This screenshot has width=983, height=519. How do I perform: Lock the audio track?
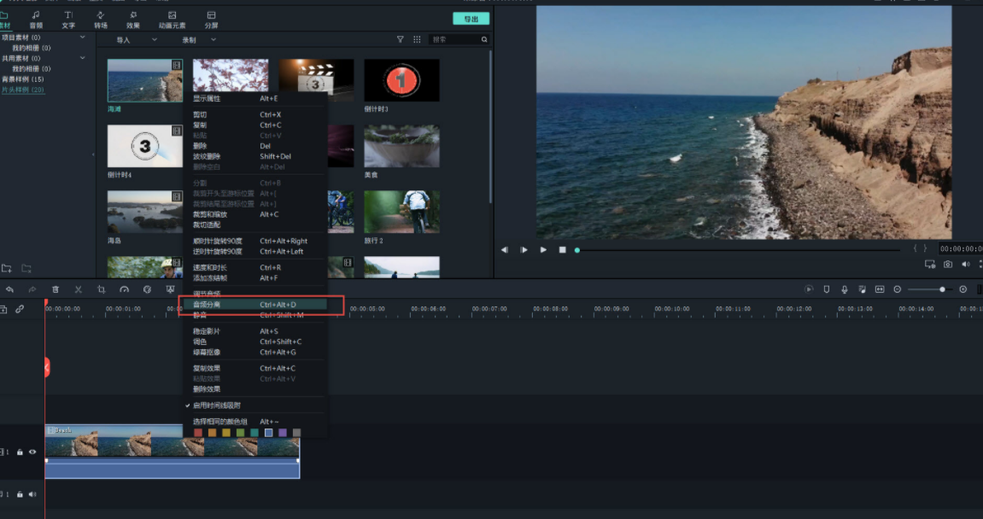[x=20, y=494]
